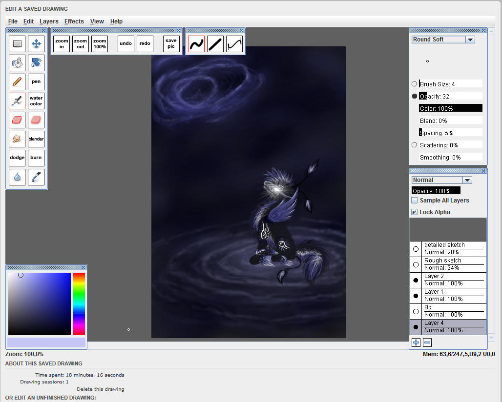Hide Layer 1 visibility
The image size is (502, 402).
pos(416,296)
